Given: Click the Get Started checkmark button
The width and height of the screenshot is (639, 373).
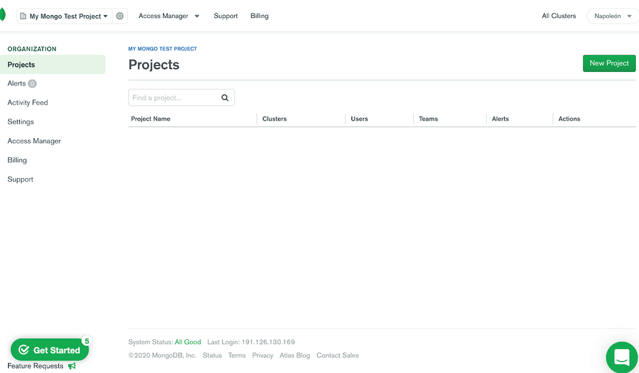Looking at the screenshot, I should pyautogui.click(x=24, y=350).
